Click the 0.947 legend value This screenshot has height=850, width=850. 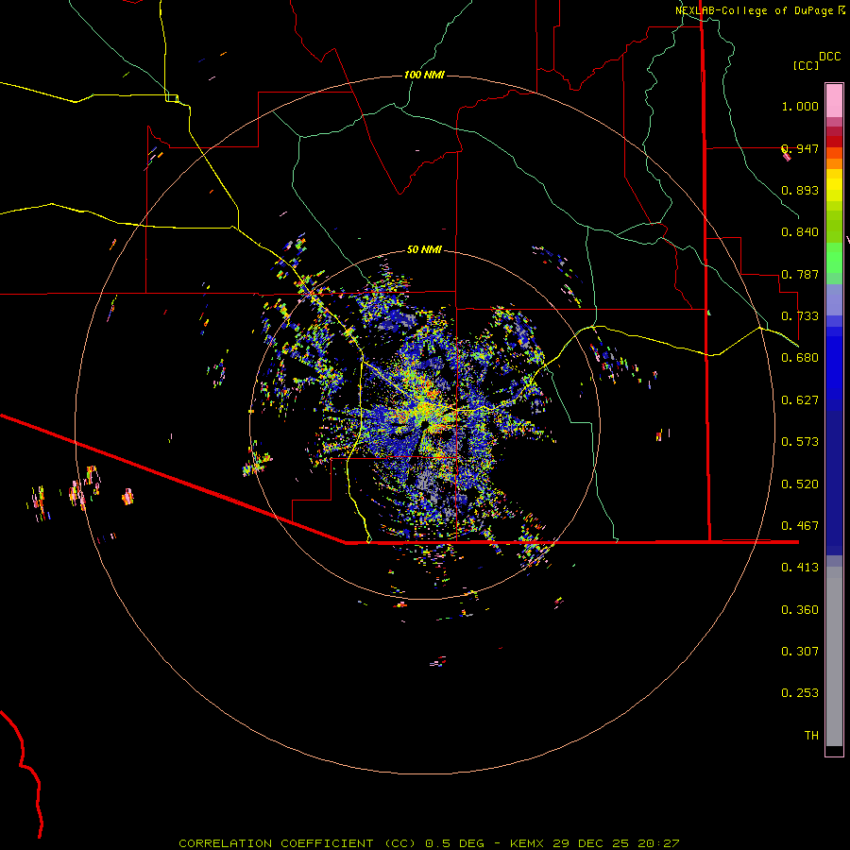[x=800, y=148]
